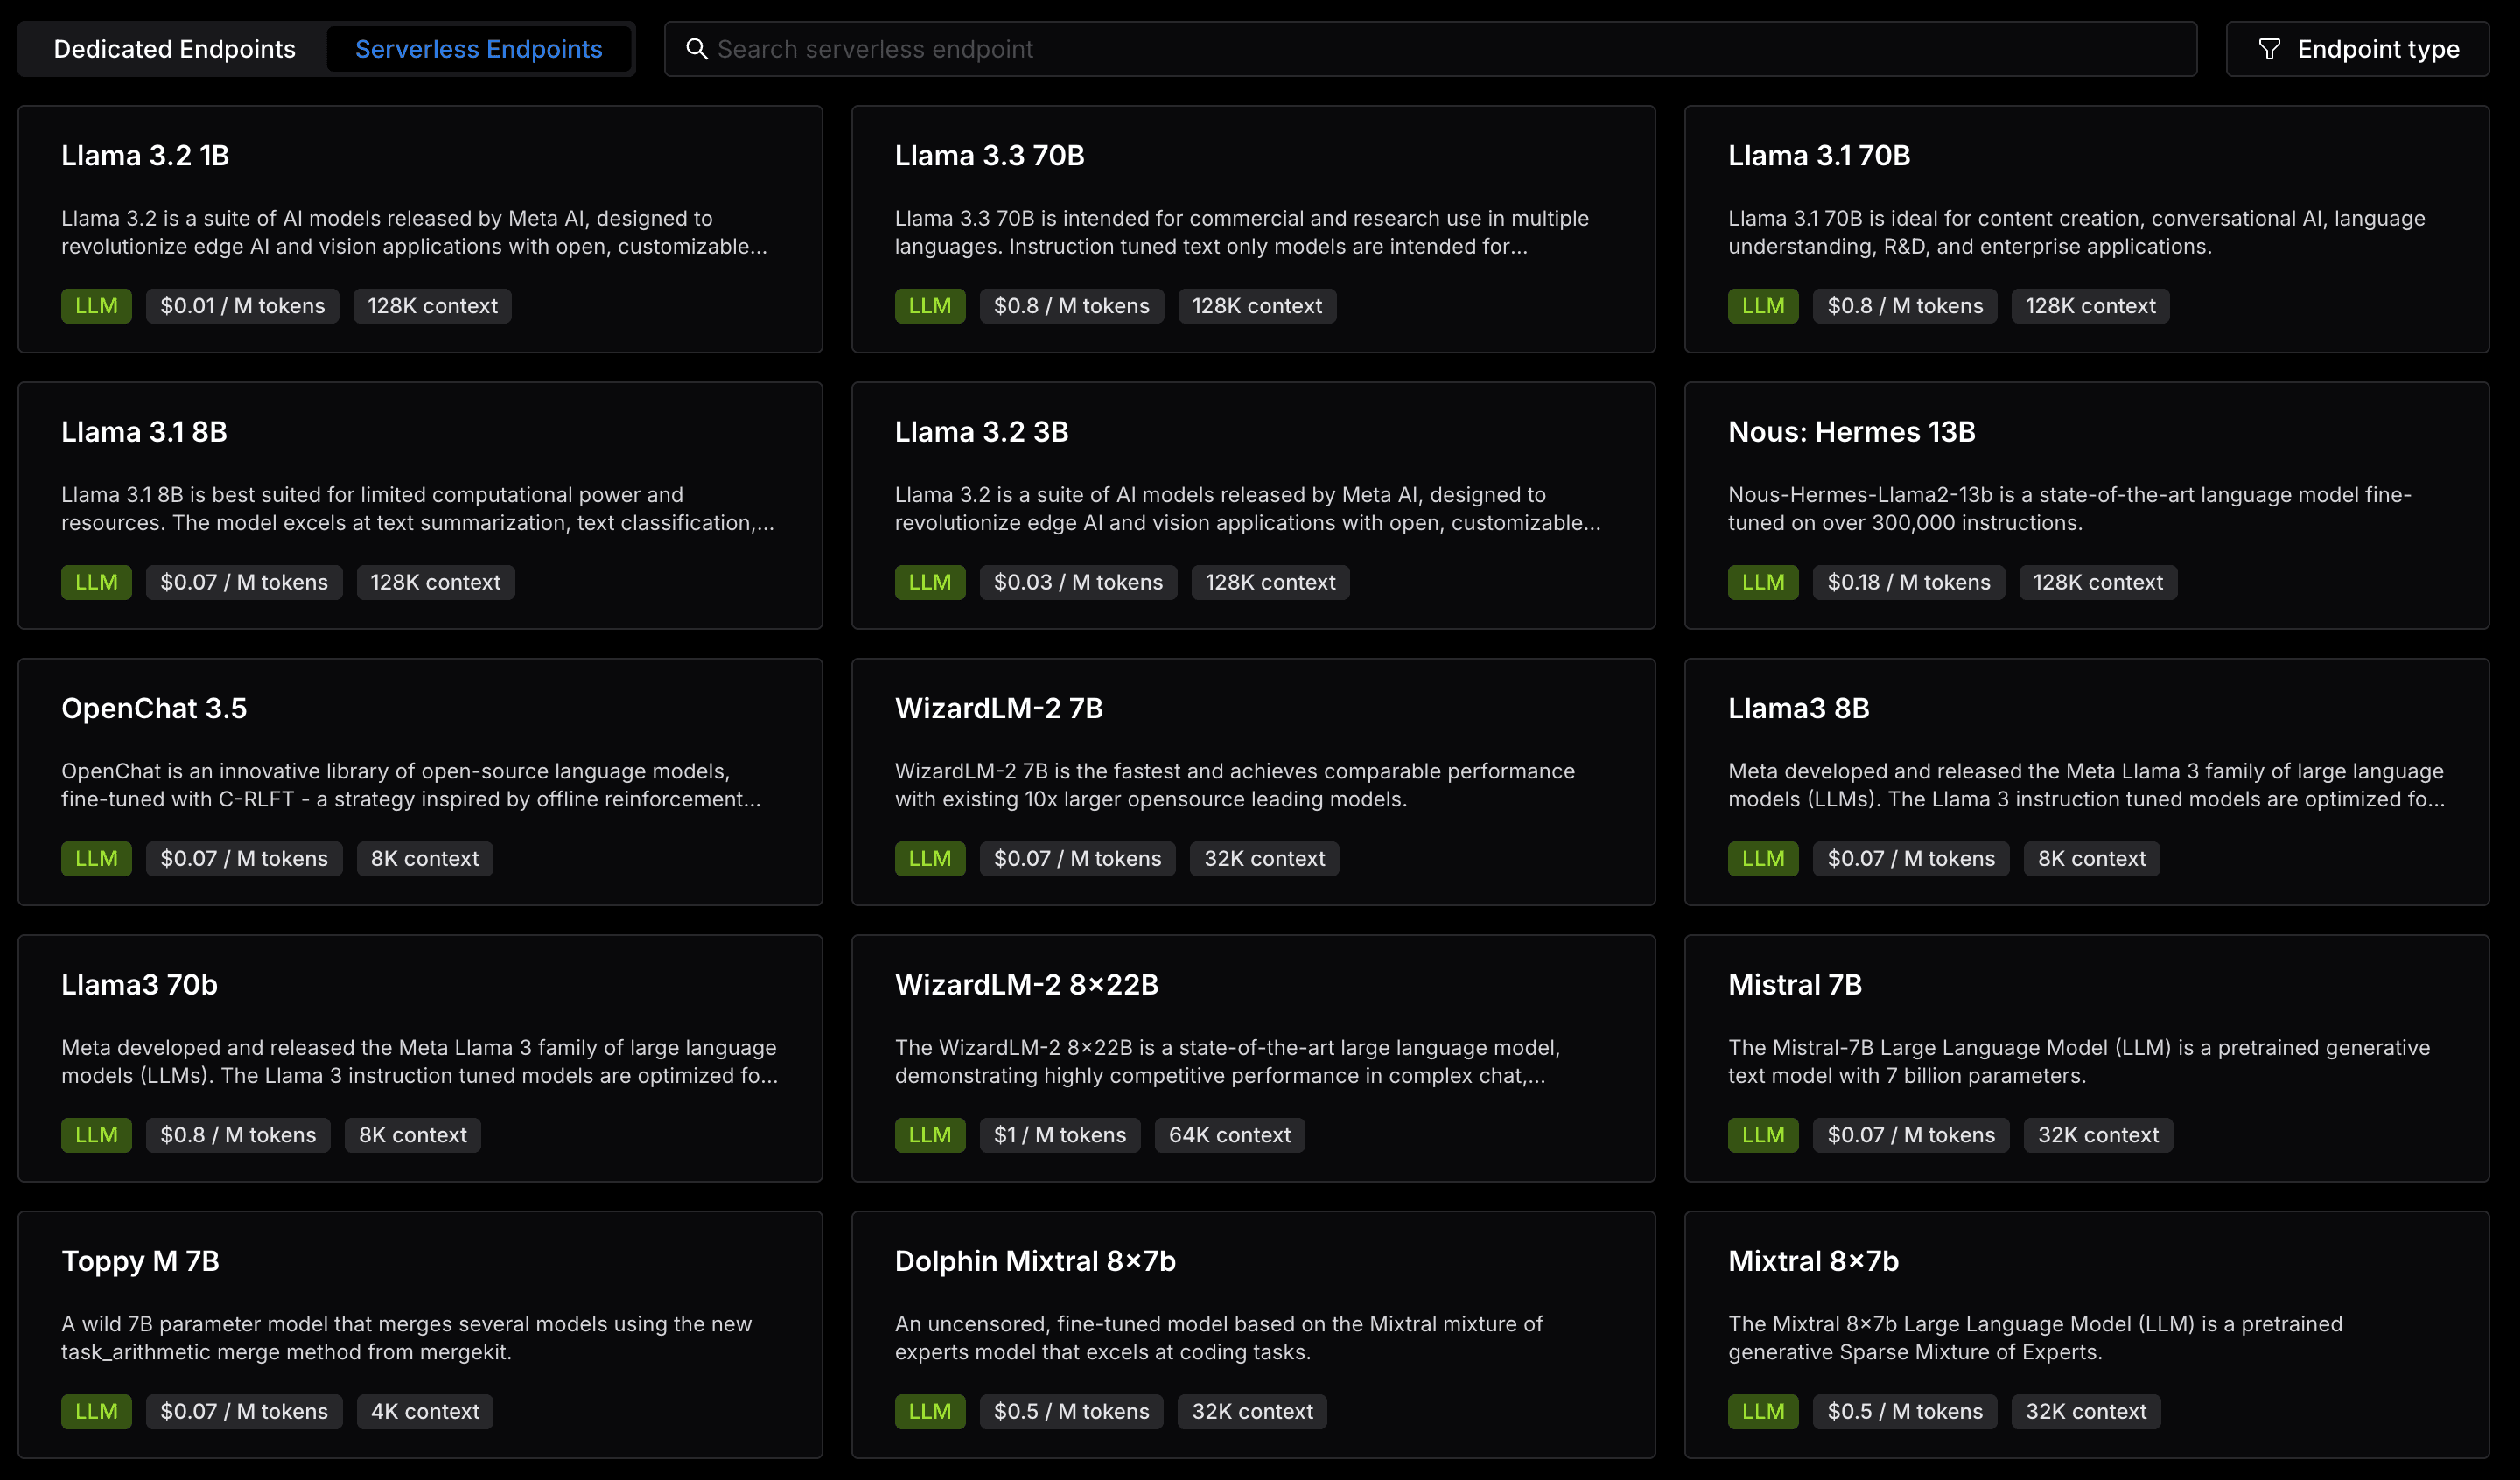This screenshot has height=1480, width=2520.
Task: Click 32K context tag on WizardLM-2 7B
Action: (1264, 858)
